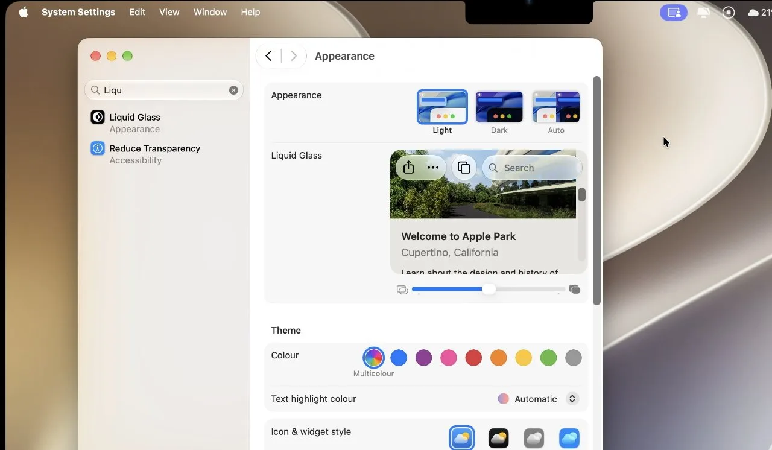Click the ellipsis icon in preview toolbar
This screenshot has width=772, height=450.
pyautogui.click(x=433, y=168)
